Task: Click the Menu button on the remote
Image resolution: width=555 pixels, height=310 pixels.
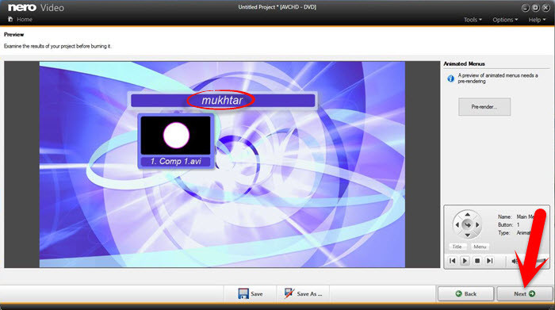Action: tap(480, 247)
